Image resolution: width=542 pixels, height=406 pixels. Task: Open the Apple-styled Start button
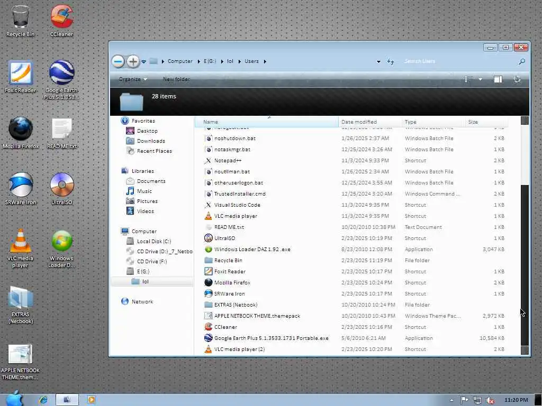click(x=14, y=399)
